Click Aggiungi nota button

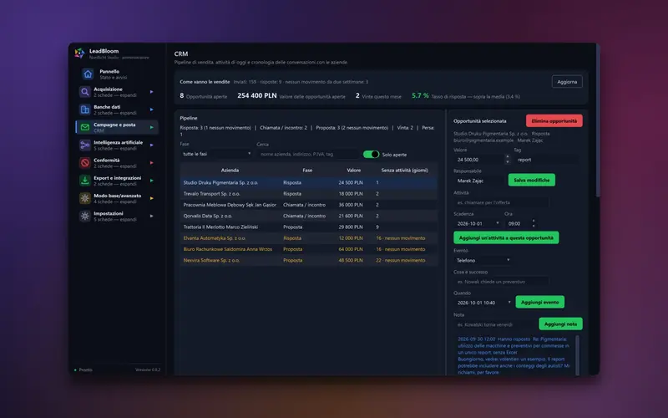pos(560,324)
